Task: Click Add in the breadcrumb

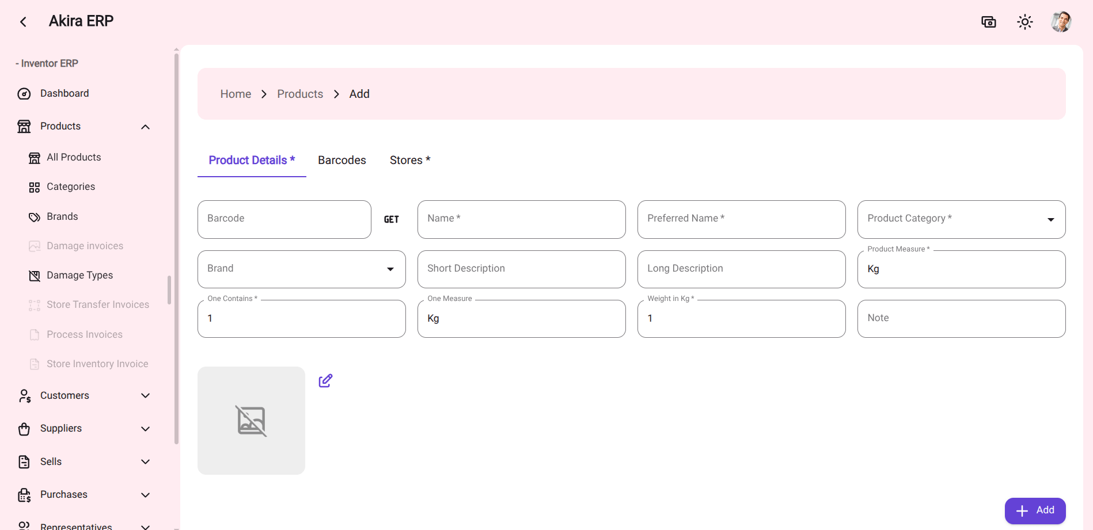Action: pos(359,94)
